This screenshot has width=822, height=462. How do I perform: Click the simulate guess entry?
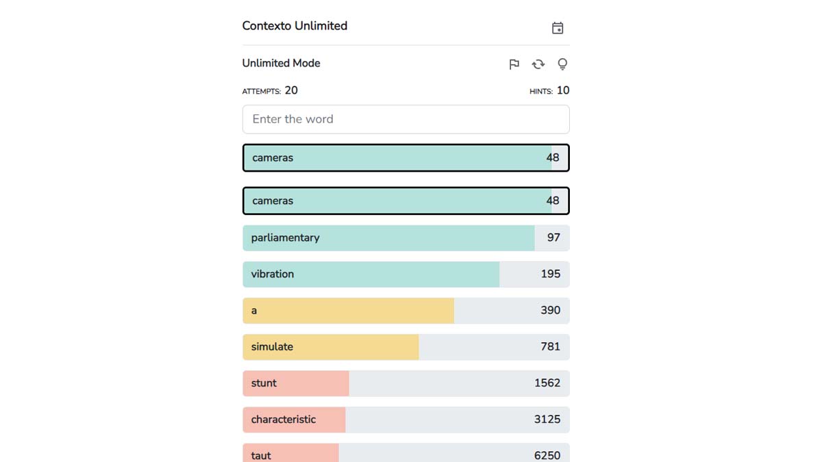(406, 346)
